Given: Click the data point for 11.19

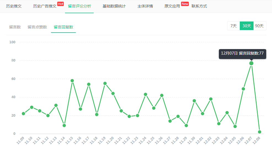Looking at the screenshot, I should click(x=105, y=84).
